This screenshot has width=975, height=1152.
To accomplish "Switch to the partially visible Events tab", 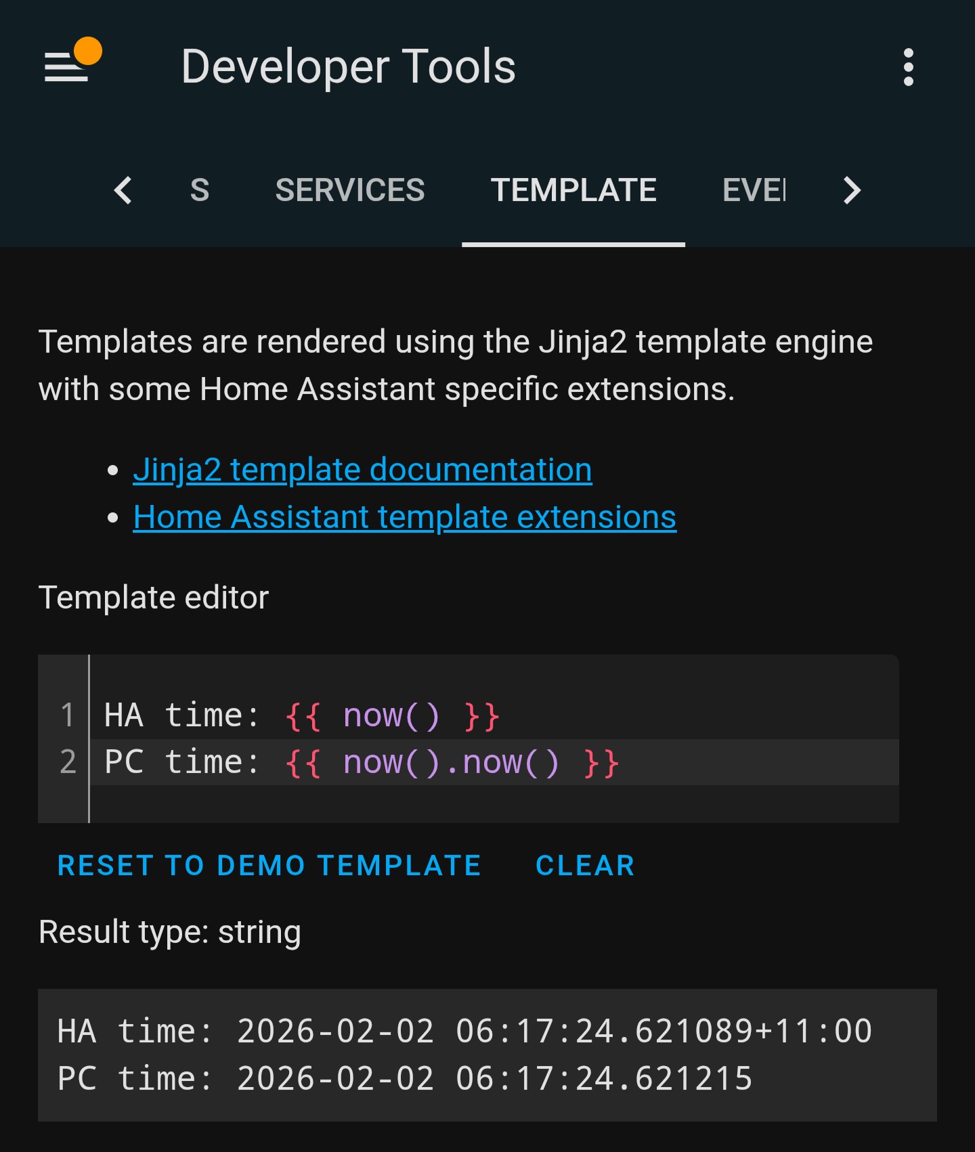I will [x=754, y=190].
